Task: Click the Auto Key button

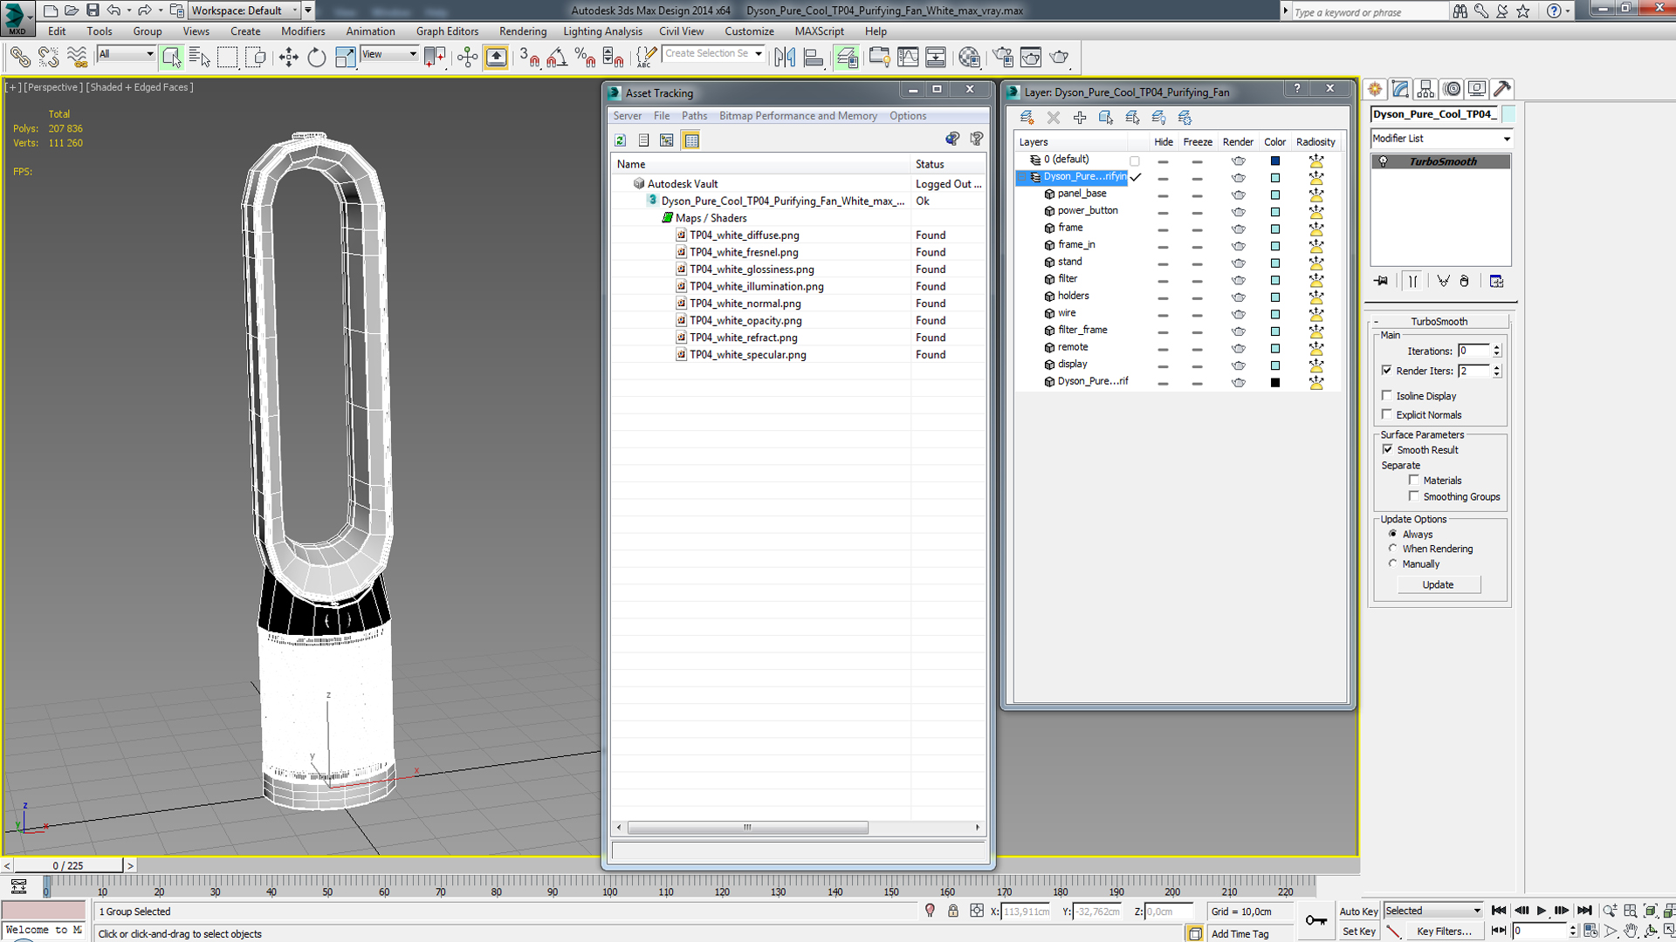Action: click(1358, 911)
